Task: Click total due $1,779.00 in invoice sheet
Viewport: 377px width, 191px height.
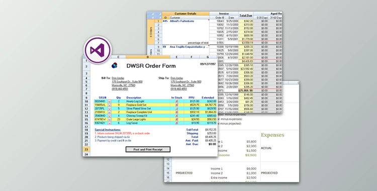Action: coord(247,39)
